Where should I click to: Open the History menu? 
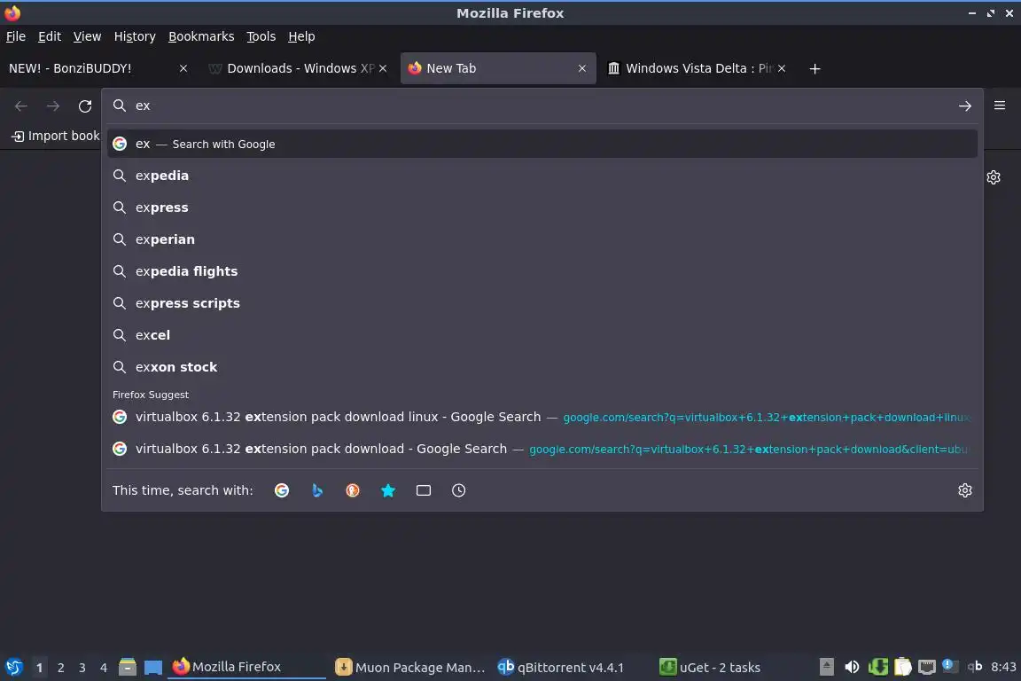coord(135,36)
